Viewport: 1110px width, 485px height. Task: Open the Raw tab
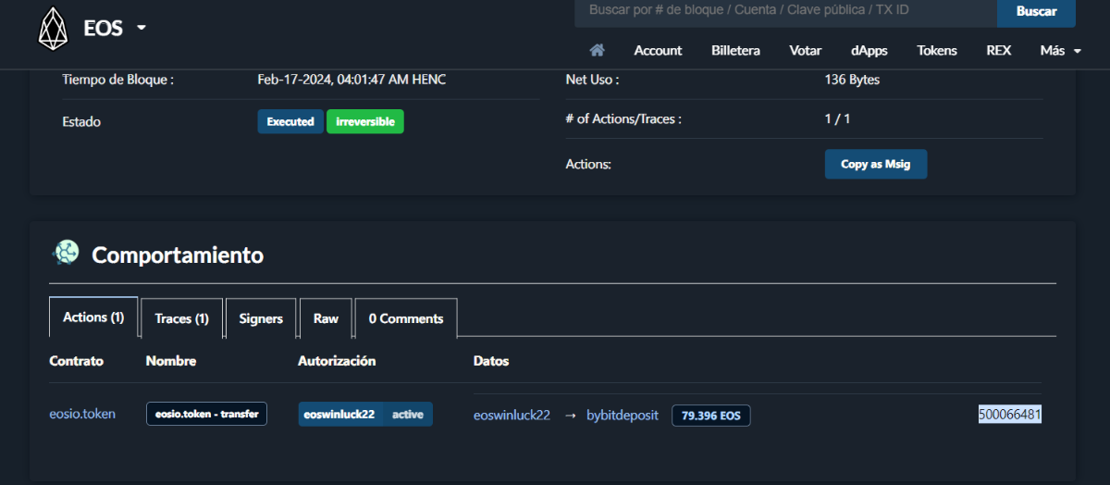tap(326, 318)
